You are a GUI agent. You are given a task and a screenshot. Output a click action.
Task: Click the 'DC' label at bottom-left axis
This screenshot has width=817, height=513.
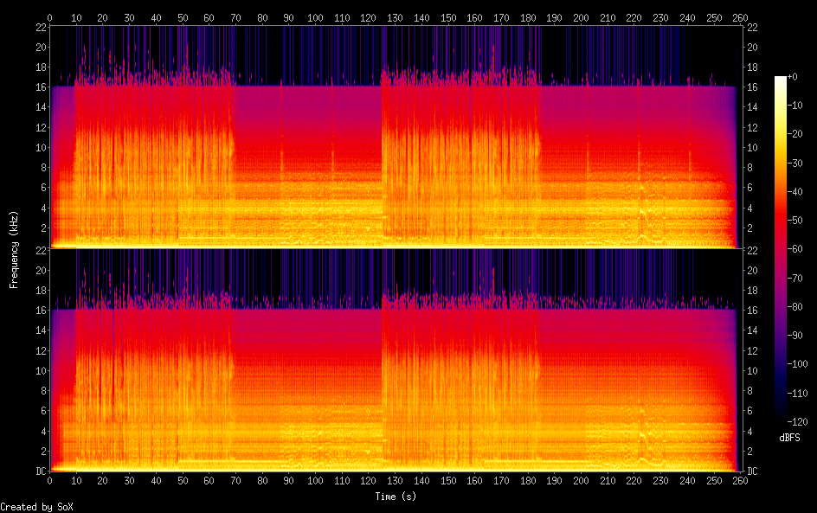(40, 471)
